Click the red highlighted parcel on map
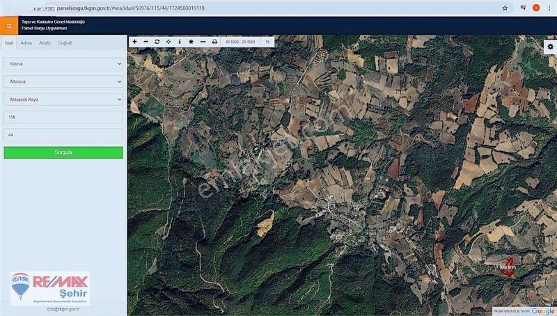Image resolution: width=557 pixels, height=316 pixels. pyautogui.click(x=508, y=267)
